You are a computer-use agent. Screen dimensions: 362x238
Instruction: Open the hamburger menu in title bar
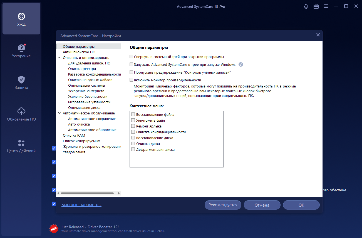[326, 6]
